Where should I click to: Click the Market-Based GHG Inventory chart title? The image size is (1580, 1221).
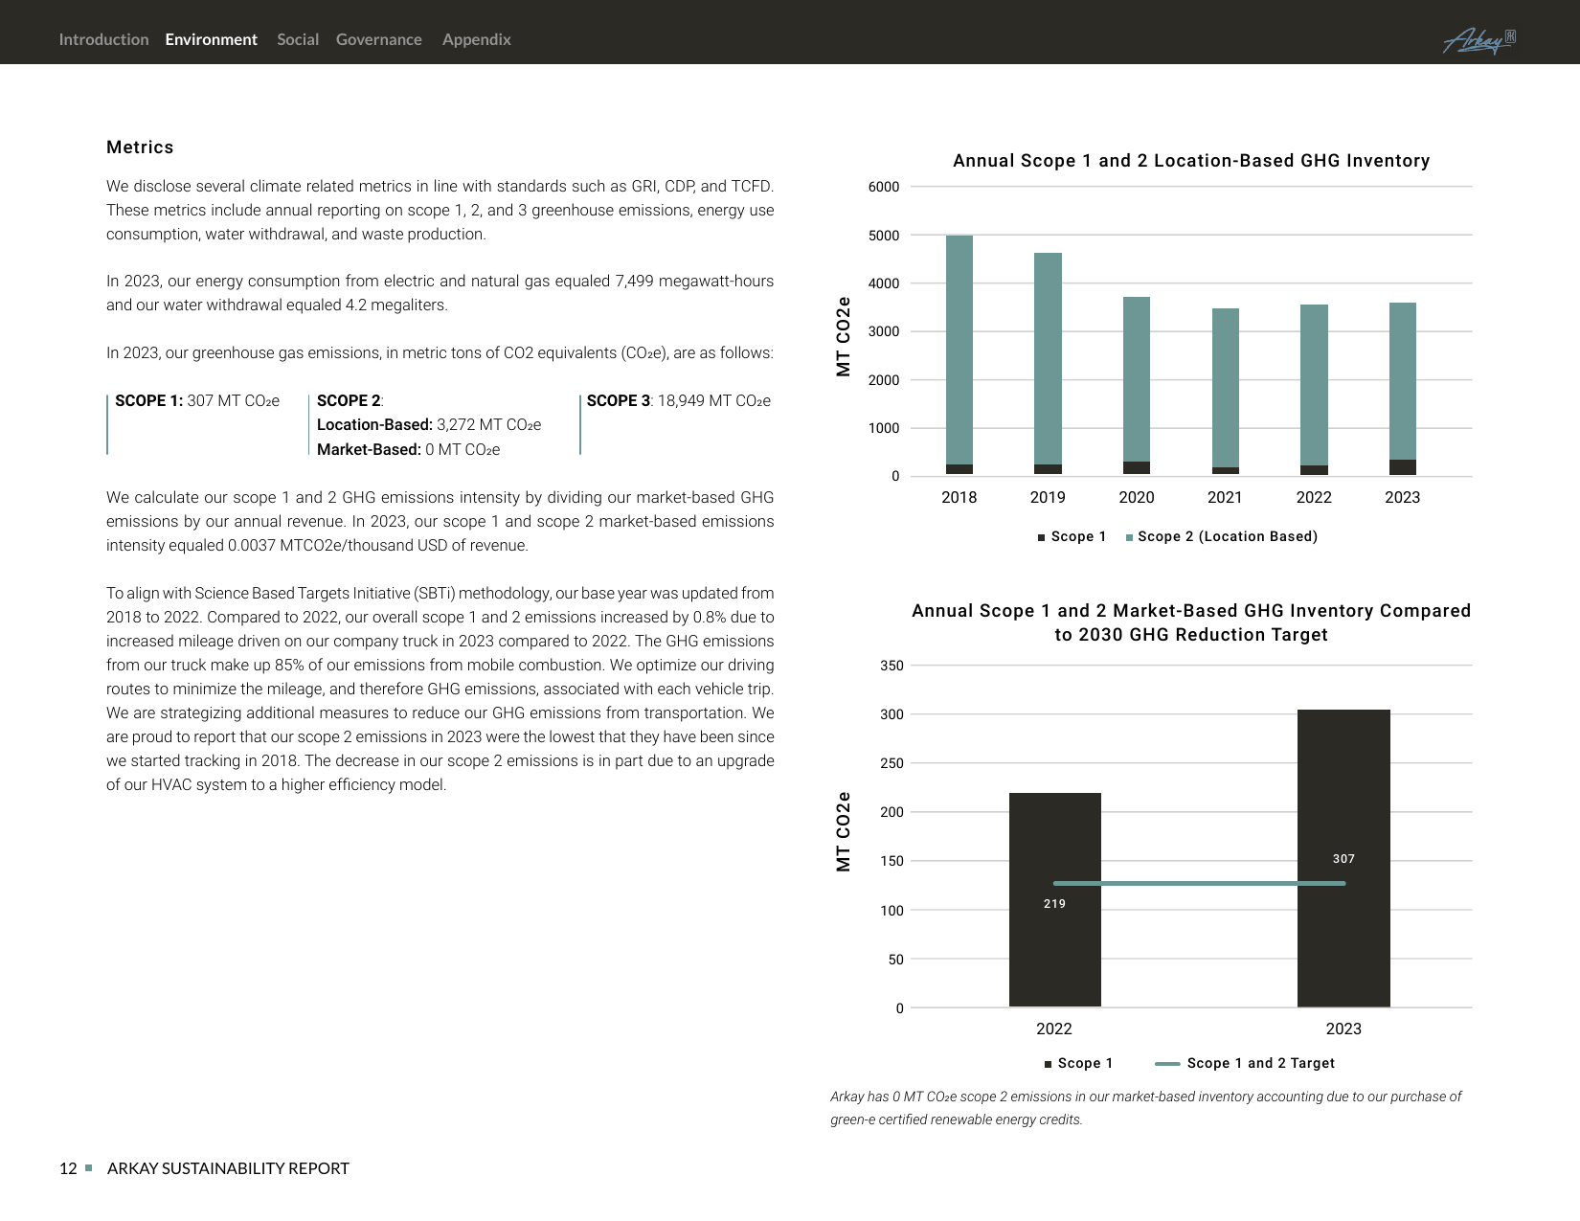(1191, 622)
